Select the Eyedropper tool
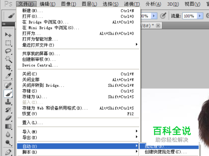This screenshot has height=156, width=209. pyautogui.click(x=8, y=76)
